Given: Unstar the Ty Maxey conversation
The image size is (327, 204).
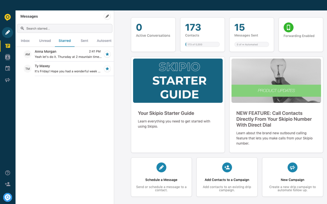Looking at the screenshot, I should (107, 69).
